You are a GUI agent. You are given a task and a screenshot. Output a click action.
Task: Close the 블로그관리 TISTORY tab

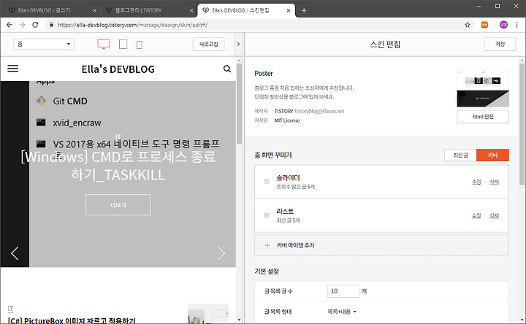(191, 11)
